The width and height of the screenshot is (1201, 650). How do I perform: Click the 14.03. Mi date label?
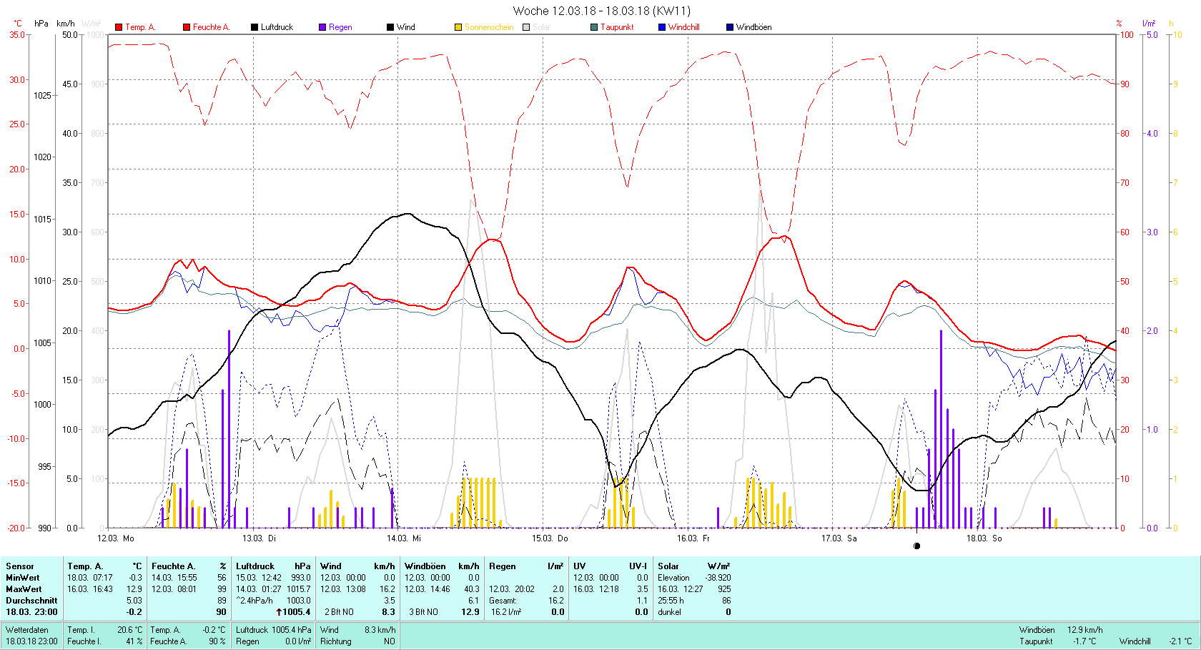[x=404, y=538]
